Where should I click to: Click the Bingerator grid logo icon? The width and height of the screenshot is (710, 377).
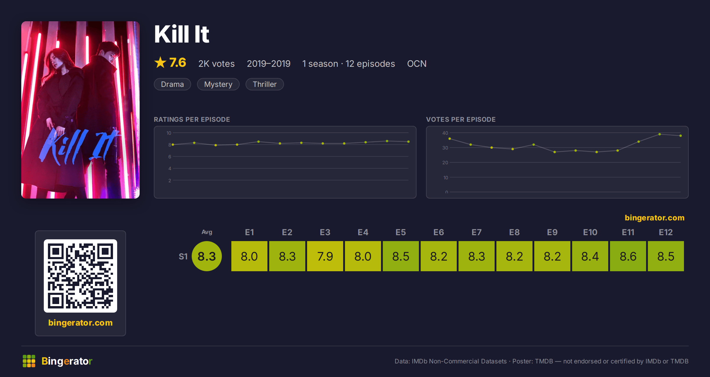[x=29, y=361]
